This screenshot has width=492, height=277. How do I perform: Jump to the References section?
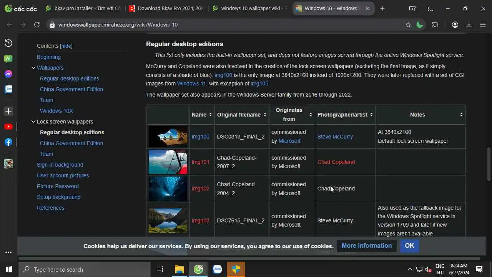(51, 208)
